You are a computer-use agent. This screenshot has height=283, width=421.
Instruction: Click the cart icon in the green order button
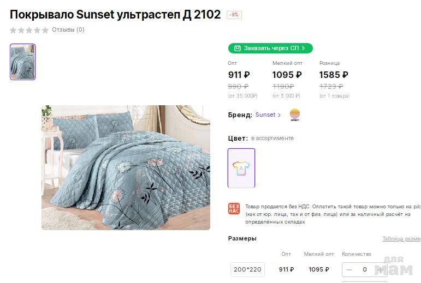coord(237,49)
